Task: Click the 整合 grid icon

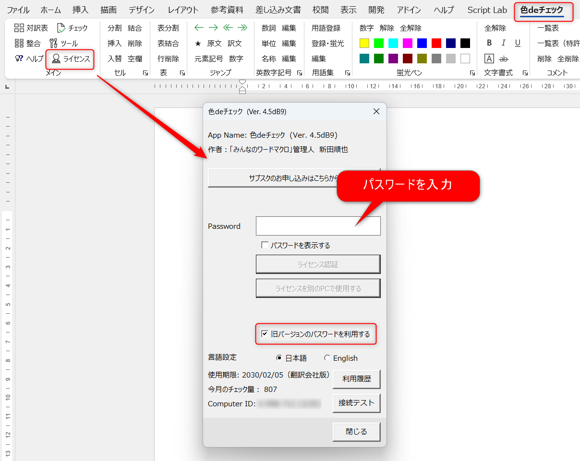Action: pos(19,44)
